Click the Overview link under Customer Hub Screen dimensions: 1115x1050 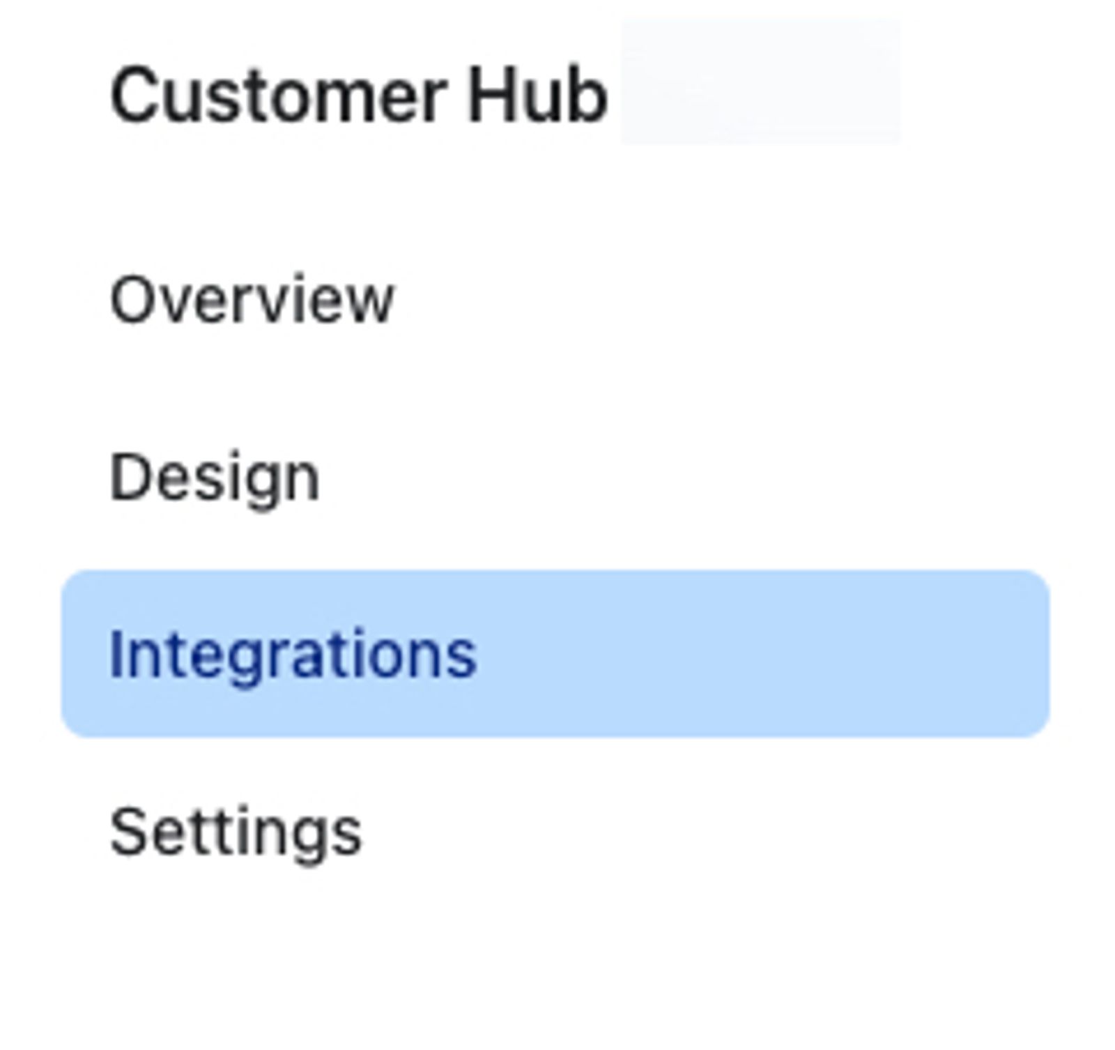click(x=252, y=300)
